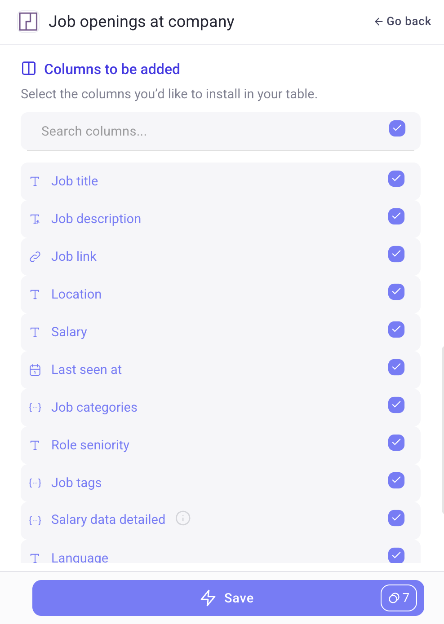This screenshot has width=444, height=624.
Task: Click the calendar icon beside Last seen at
Action: [x=35, y=370]
